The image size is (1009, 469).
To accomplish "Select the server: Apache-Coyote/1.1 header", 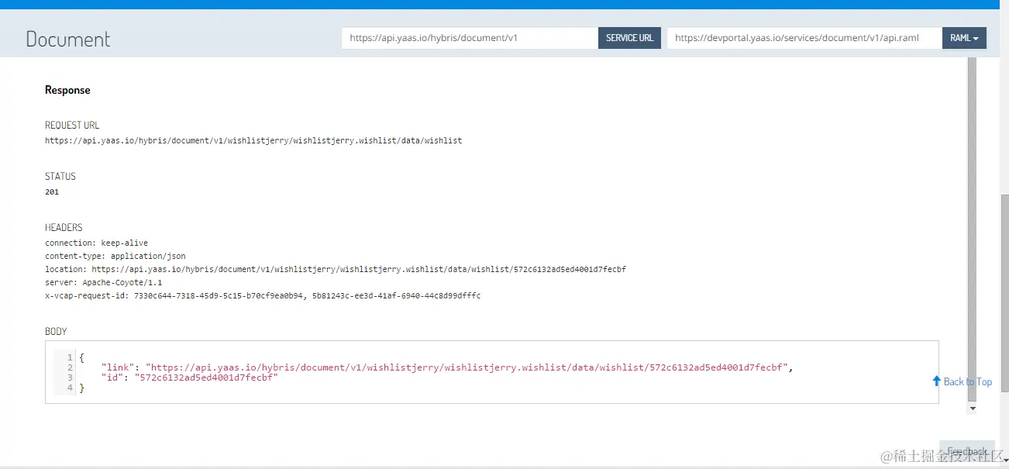I will [103, 282].
